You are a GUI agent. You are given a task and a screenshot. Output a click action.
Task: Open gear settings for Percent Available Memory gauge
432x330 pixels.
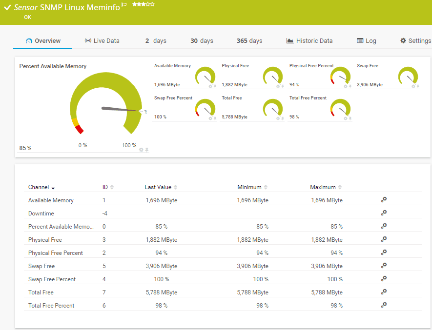coord(141,150)
